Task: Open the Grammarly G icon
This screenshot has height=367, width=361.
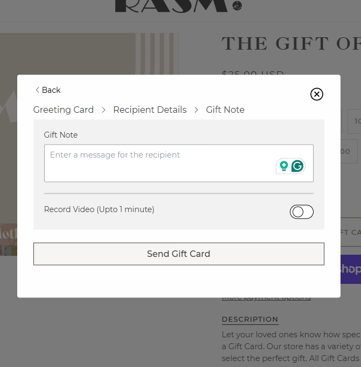Action: tap(297, 166)
